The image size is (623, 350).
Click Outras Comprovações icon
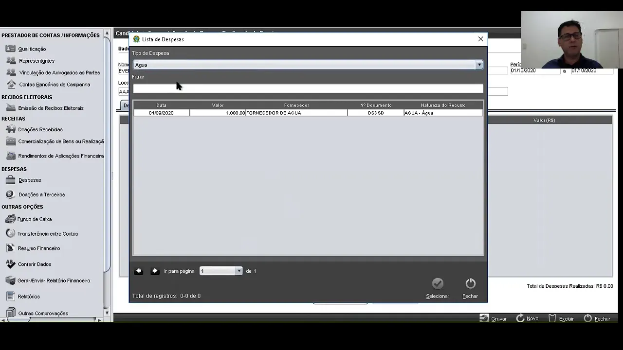pos(11,313)
